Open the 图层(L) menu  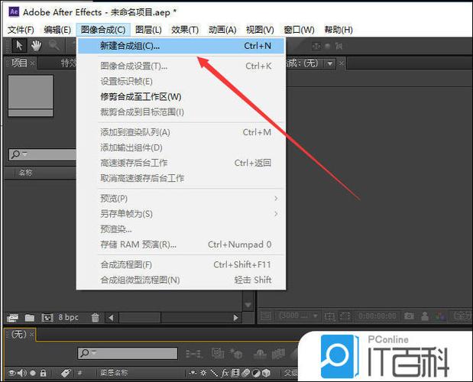(x=148, y=30)
